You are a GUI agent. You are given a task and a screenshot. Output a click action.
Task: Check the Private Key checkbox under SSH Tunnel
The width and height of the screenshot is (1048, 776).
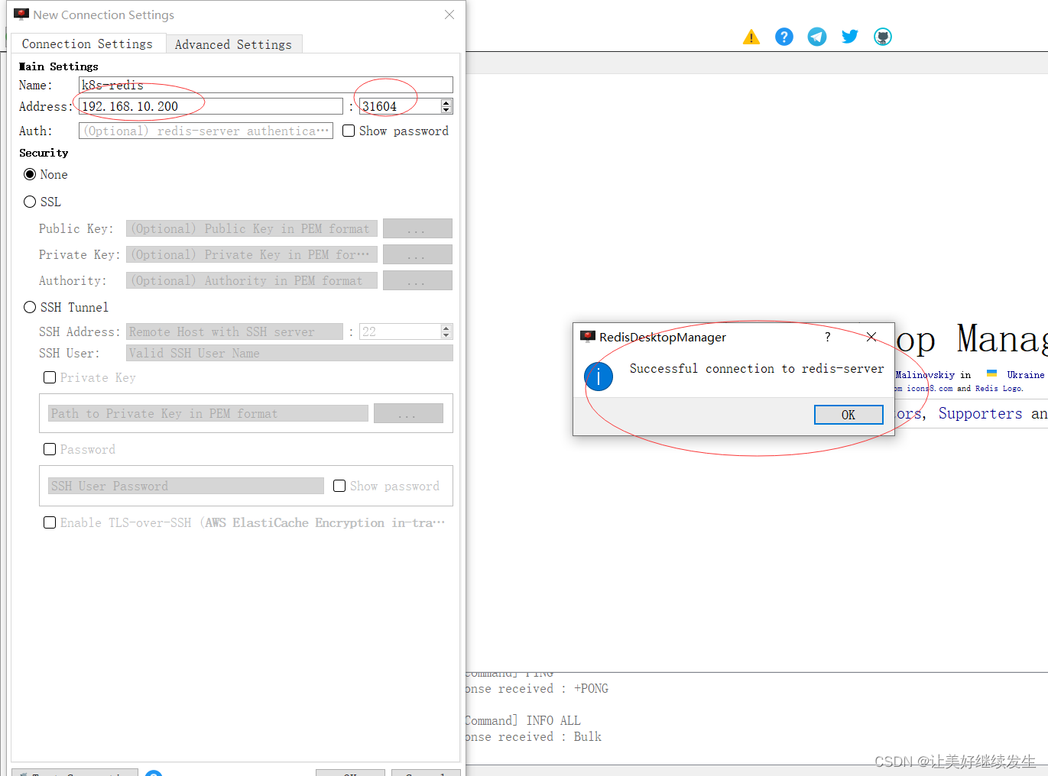50,377
